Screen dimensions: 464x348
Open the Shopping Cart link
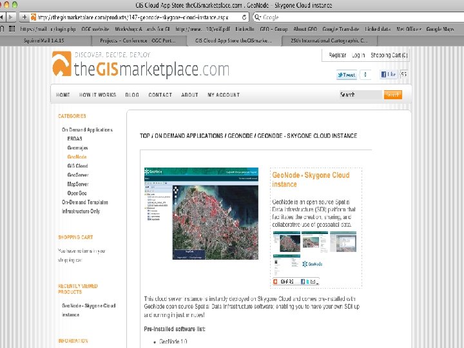(389, 55)
